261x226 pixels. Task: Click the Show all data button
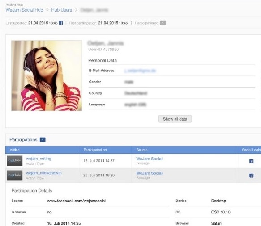(x=175, y=119)
